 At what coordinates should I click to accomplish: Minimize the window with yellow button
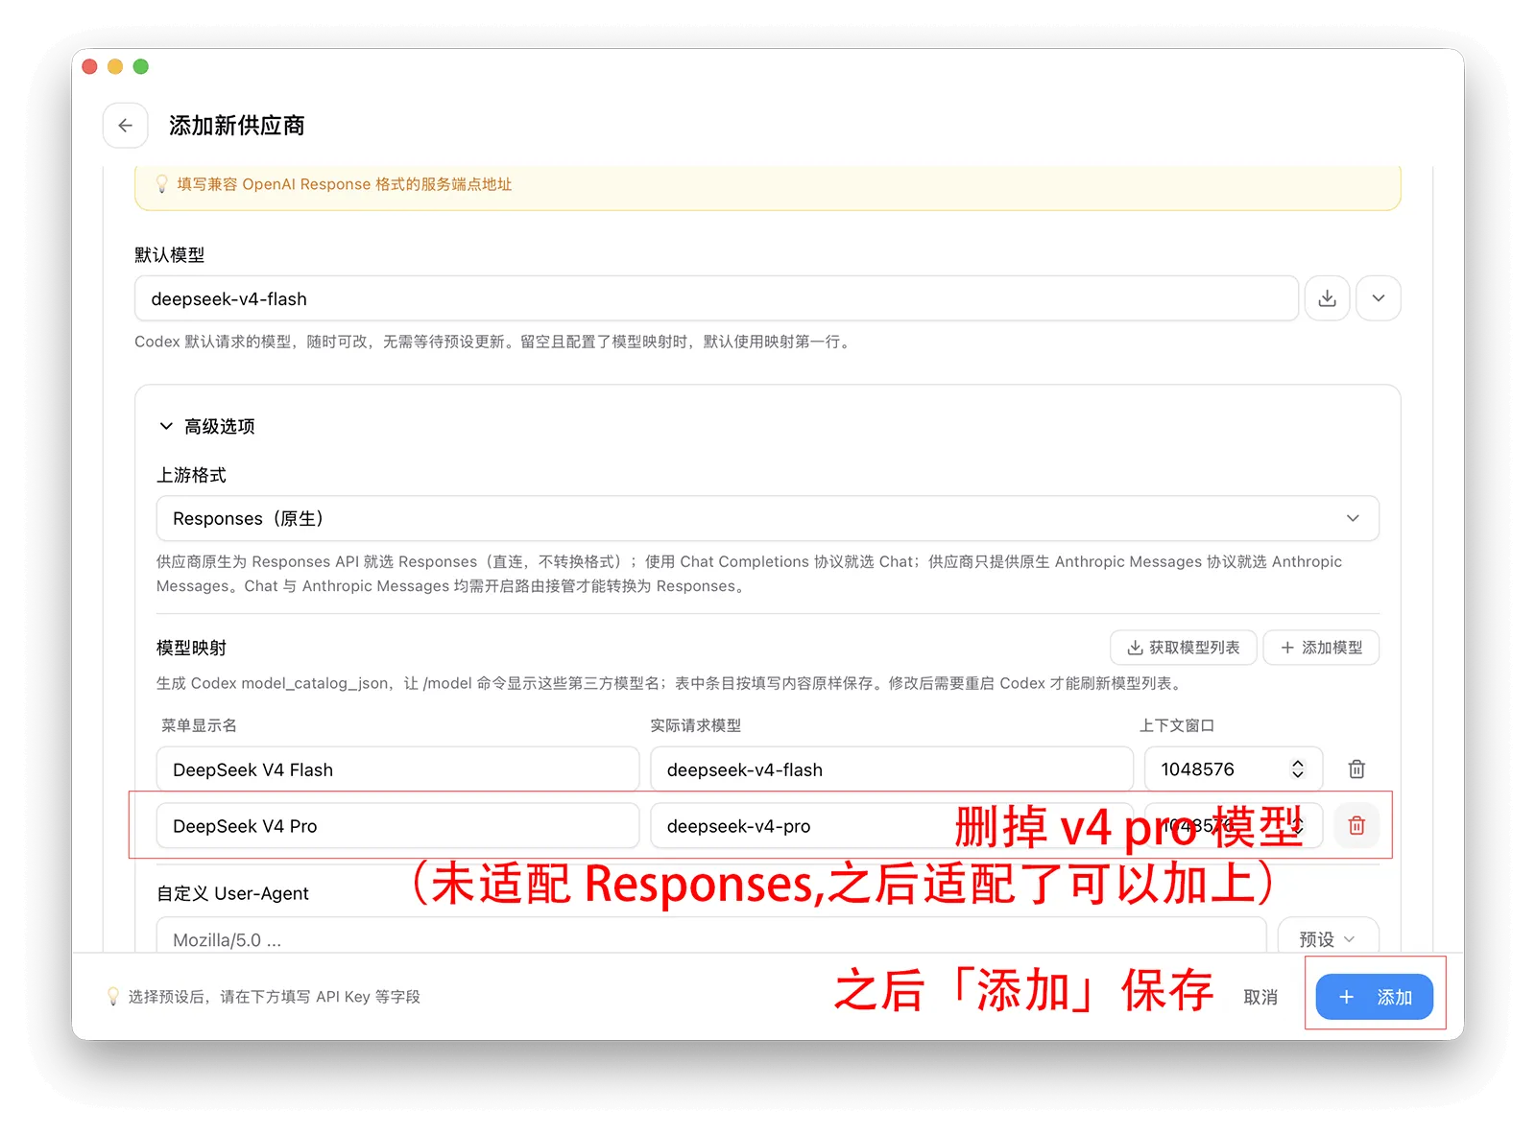115,66
